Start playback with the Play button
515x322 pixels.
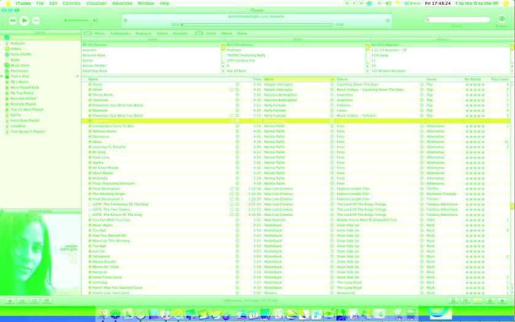tap(24, 20)
